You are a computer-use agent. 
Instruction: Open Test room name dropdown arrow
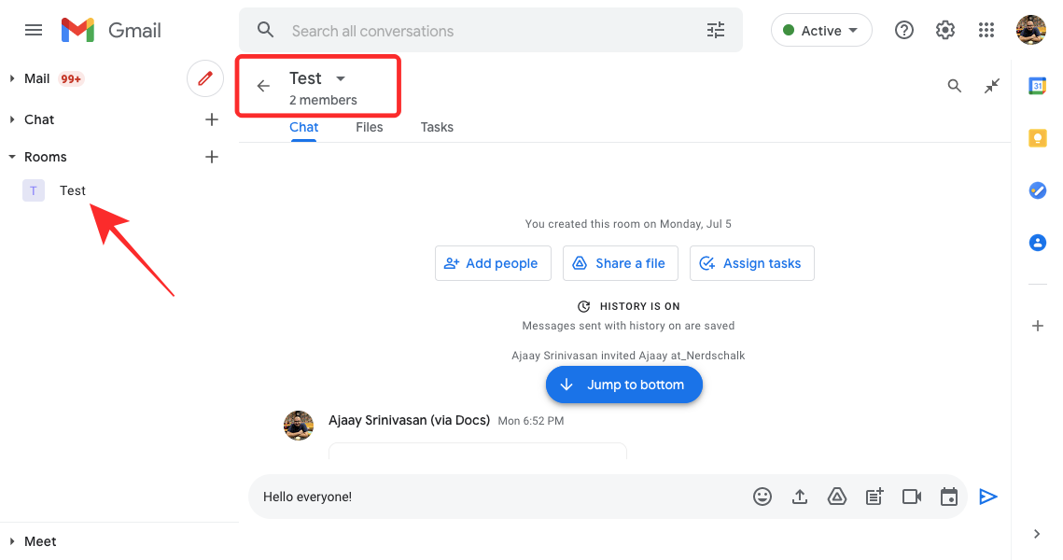341,78
